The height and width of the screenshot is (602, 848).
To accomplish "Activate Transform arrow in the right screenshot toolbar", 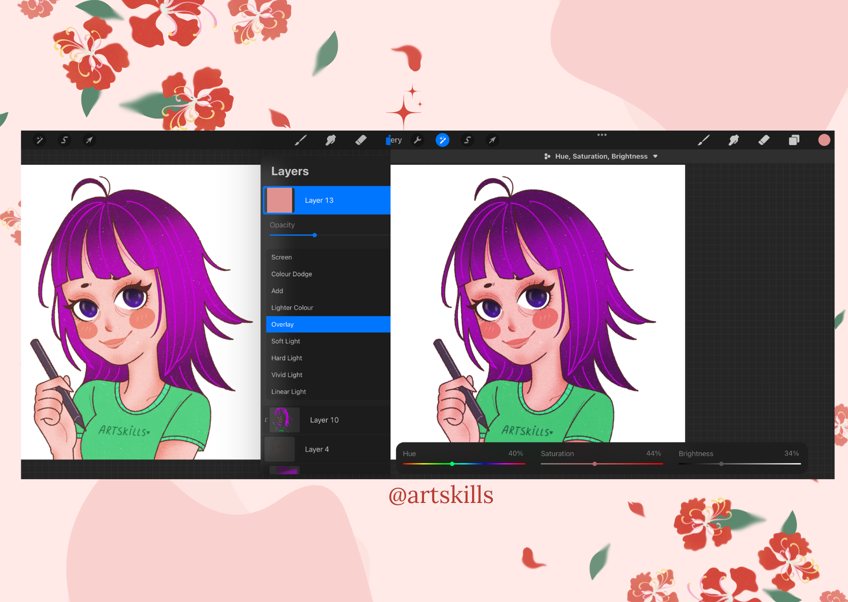I will (492, 140).
